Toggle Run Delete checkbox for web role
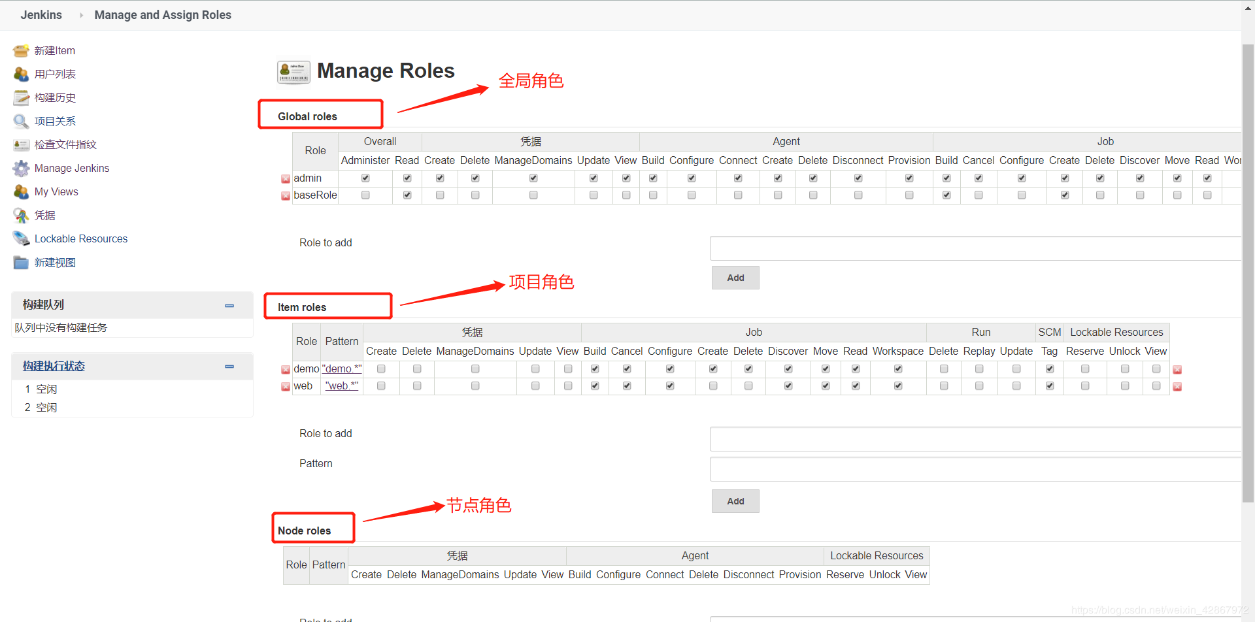The width and height of the screenshot is (1255, 622). [x=944, y=386]
